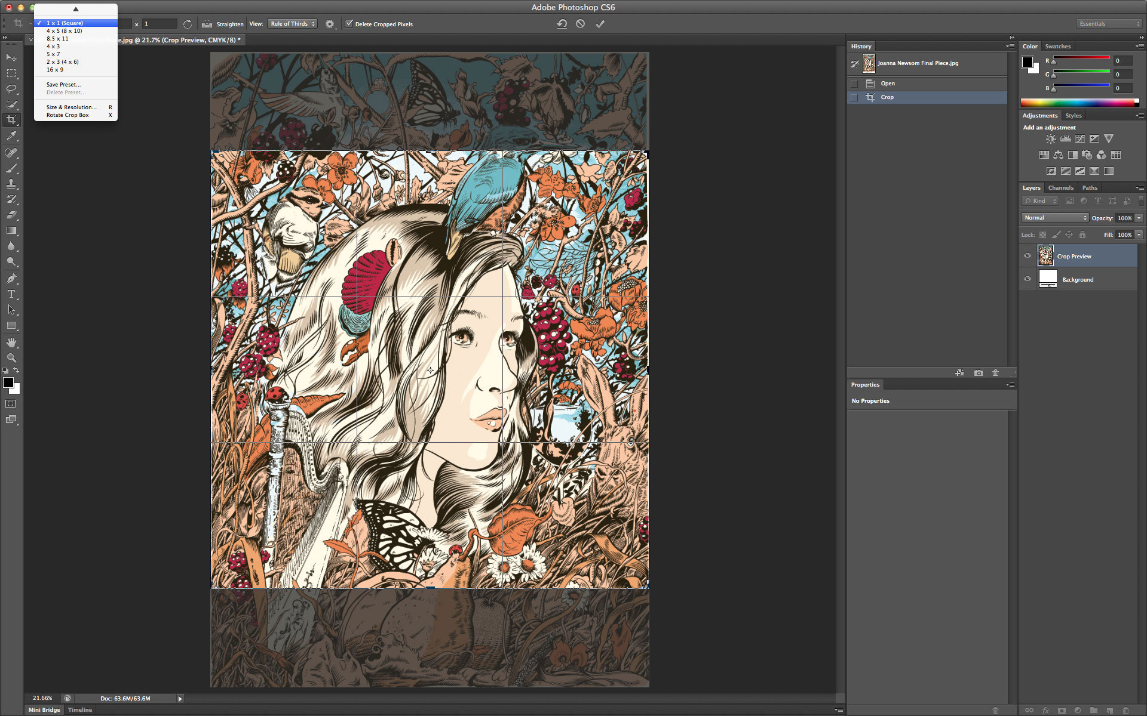The image size is (1147, 716).
Task: Open the Normal blend mode dropdown
Action: pyautogui.click(x=1055, y=218)
